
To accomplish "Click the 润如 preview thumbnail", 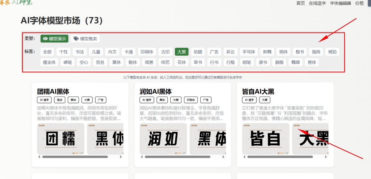I will pos(163,139).
